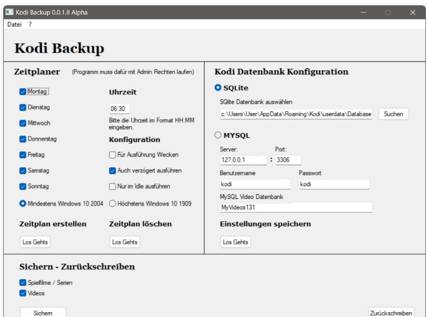
Task: Click the Zurückschreiben button
Action: pos(391,313)
